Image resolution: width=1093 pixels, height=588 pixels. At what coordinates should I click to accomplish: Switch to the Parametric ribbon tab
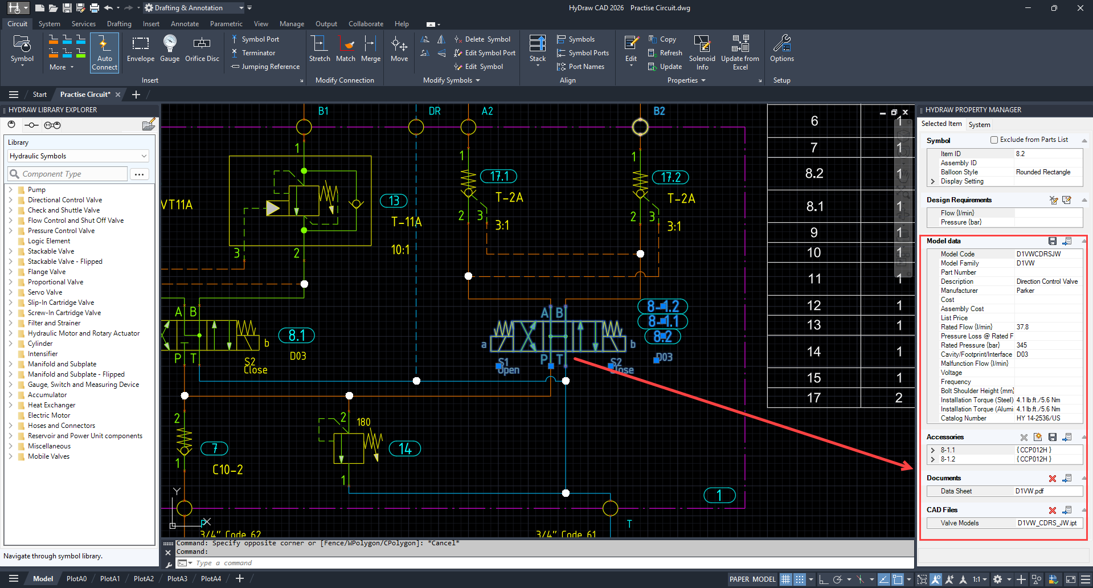pyautogui.click(x=226, y=23)
